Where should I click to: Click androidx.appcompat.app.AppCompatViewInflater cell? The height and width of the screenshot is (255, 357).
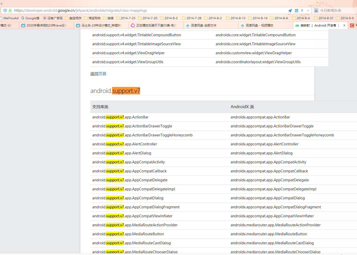272,216
